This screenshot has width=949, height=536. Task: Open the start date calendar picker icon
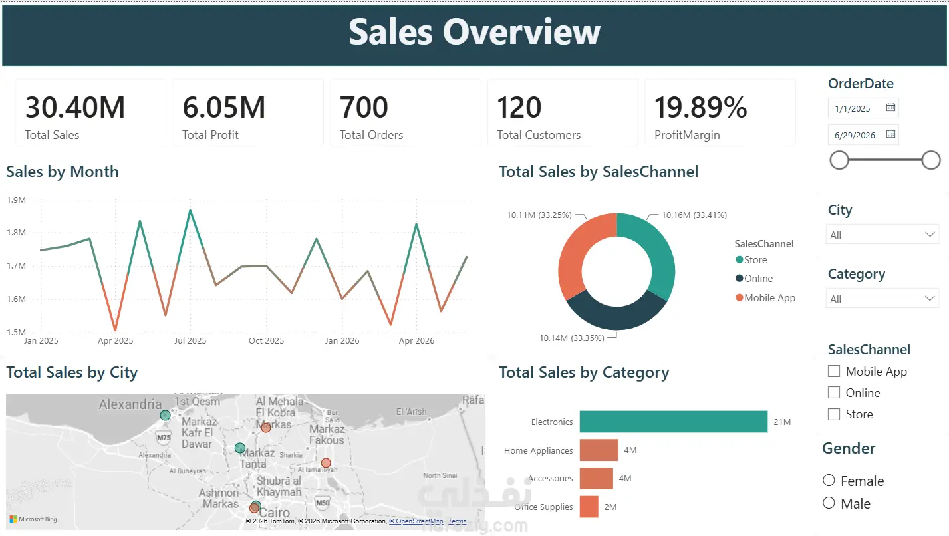click(x=891, y=108)
